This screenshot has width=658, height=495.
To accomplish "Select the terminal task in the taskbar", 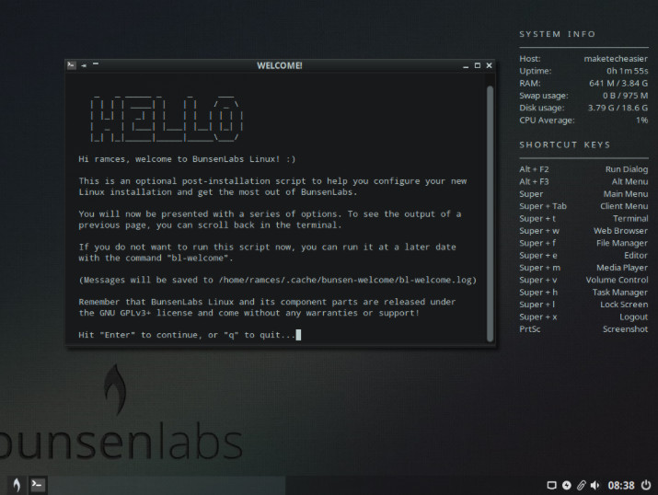I will (x=38, y=485).
